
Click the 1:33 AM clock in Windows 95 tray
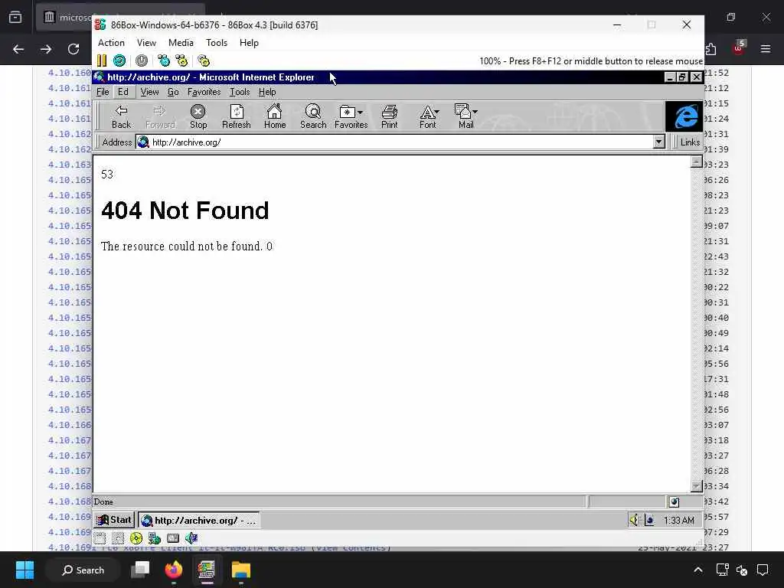click(678, 521)
